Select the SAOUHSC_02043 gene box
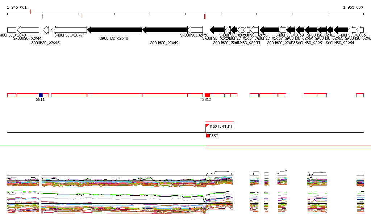The width and height of the screenshot is (371, 221). (x=12, y=30)
